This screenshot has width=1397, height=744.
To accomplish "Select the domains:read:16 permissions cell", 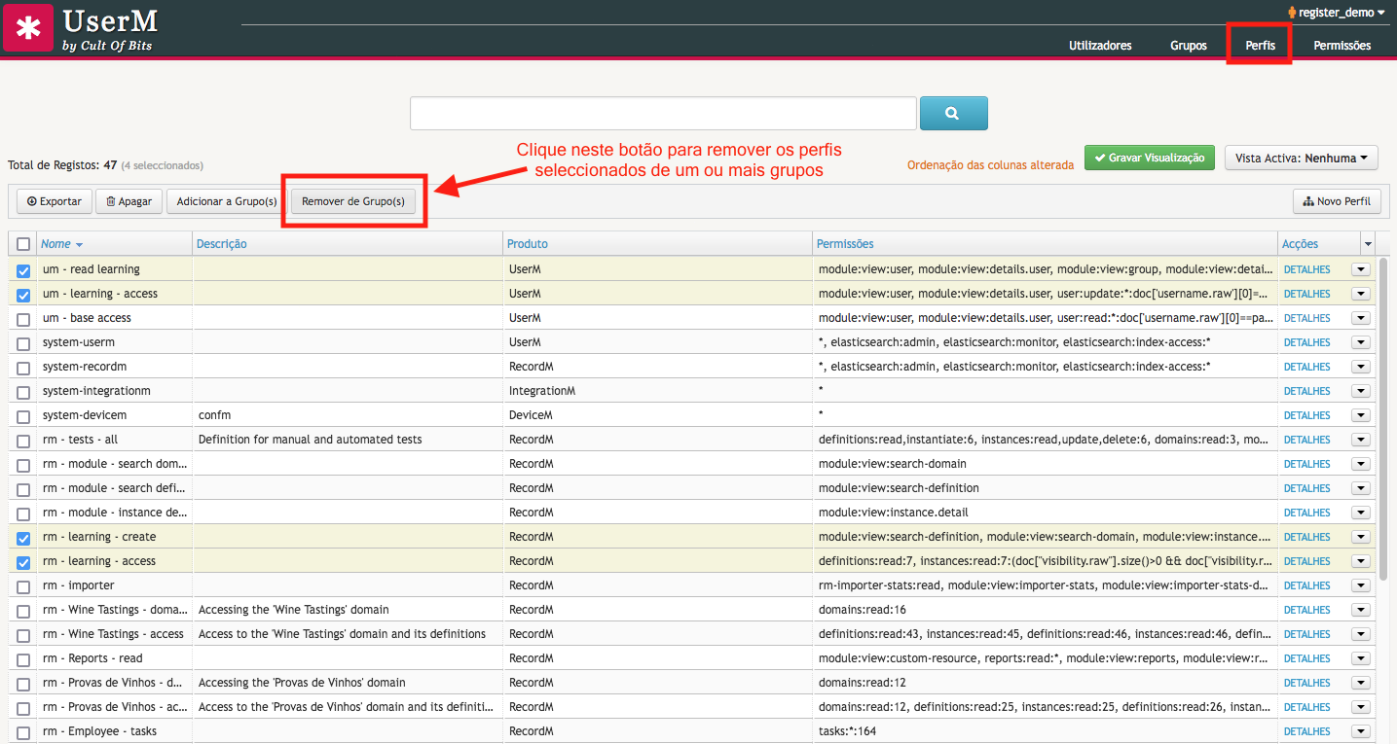I will (x=1045, y=610).
